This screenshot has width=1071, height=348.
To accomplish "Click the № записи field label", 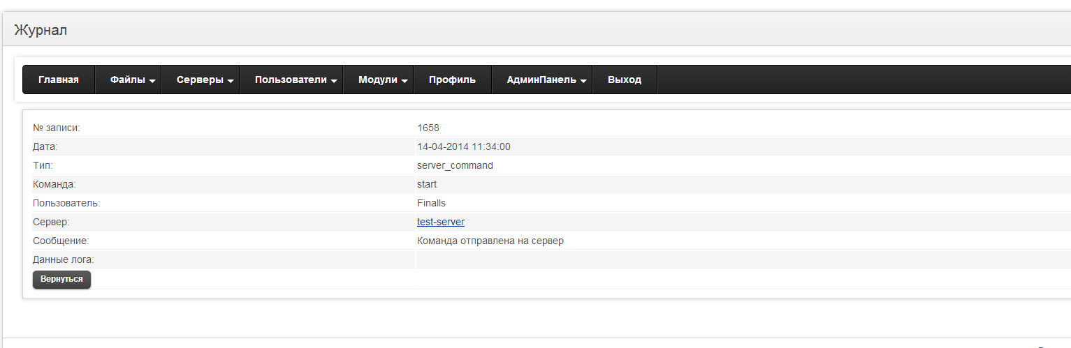I will click(57, 128).
